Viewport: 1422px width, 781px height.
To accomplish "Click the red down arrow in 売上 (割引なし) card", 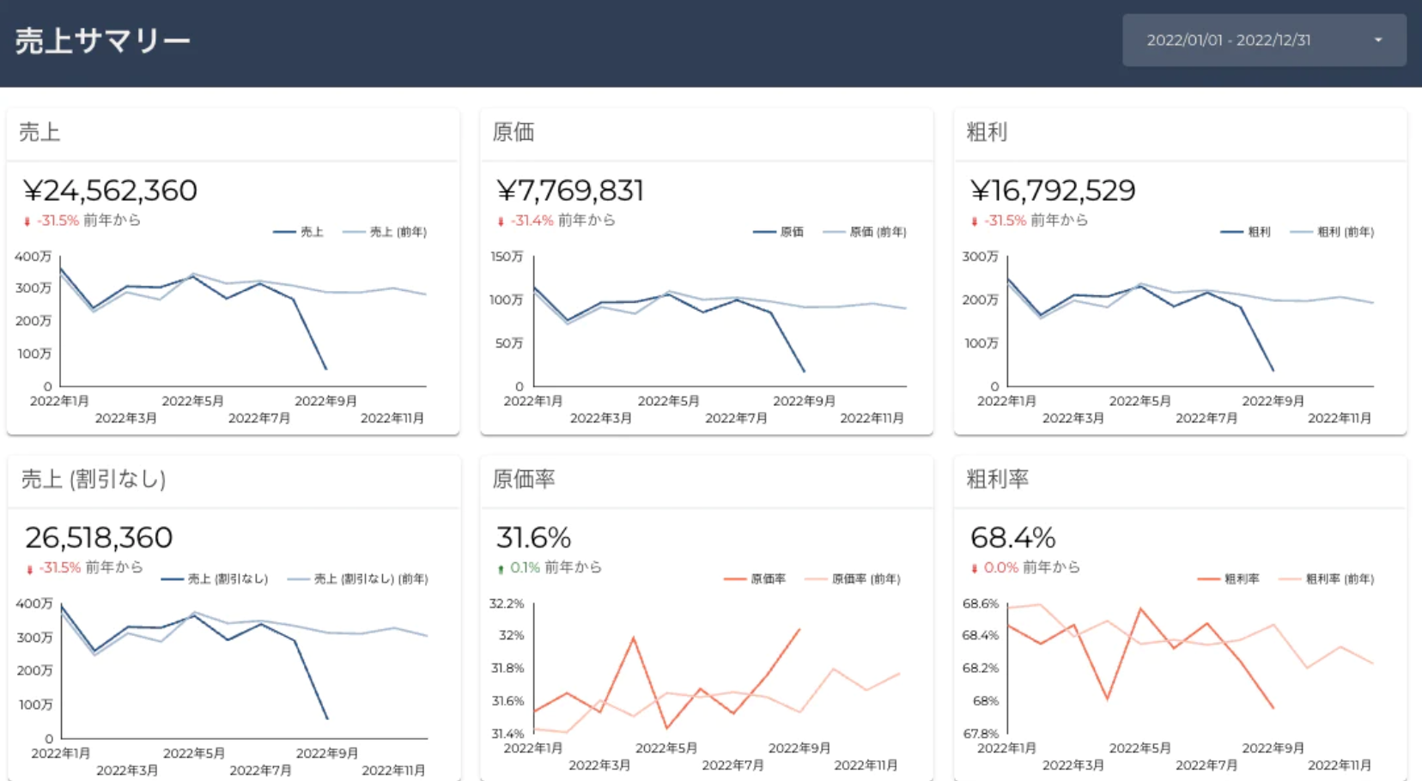I will point(29,569).
